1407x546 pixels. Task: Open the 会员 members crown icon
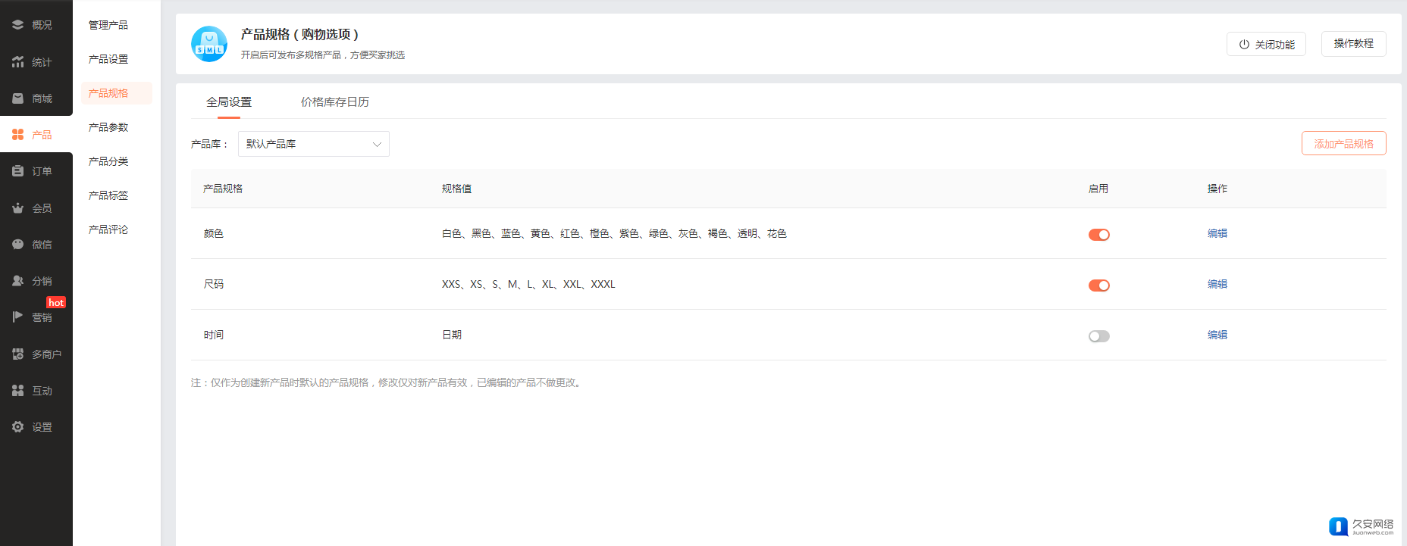click(17, 208)
